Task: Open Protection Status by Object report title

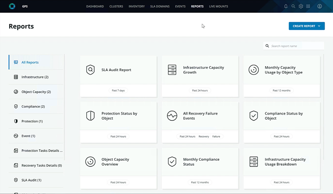Action: tap(119, 116)
